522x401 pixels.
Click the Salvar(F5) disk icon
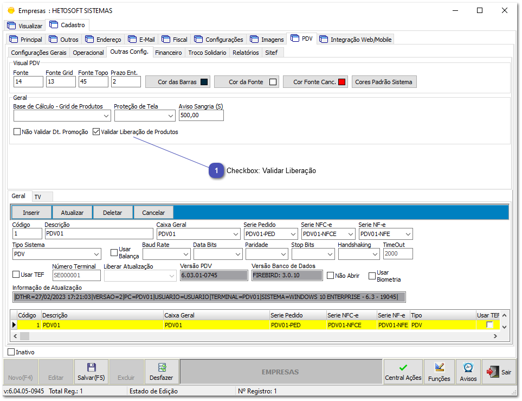90,367
